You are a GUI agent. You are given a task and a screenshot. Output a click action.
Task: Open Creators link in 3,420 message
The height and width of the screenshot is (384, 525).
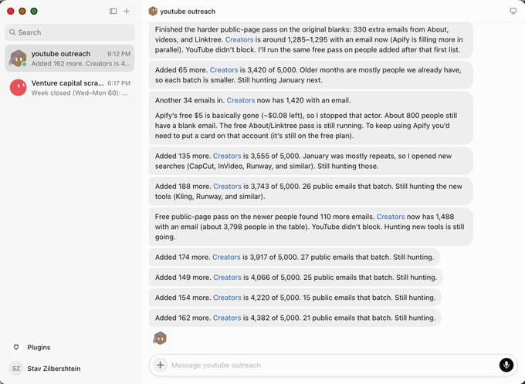click(224, 70)
